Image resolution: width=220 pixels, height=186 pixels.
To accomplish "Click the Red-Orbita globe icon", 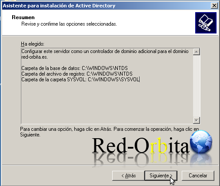I will click(x=201, y=142).
